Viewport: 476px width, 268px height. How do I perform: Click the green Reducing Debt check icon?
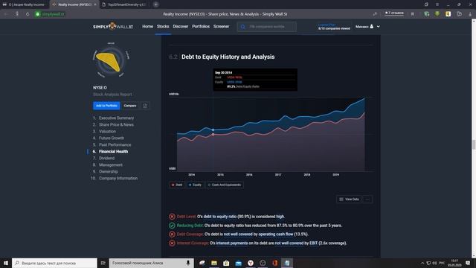point(172,226)
